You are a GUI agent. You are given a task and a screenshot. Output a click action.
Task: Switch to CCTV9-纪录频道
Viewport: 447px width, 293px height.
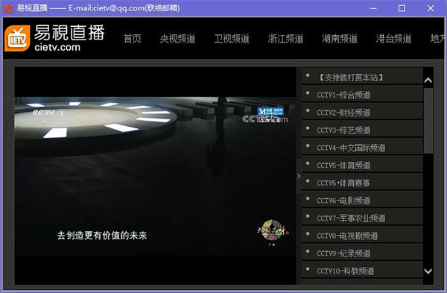362,253
